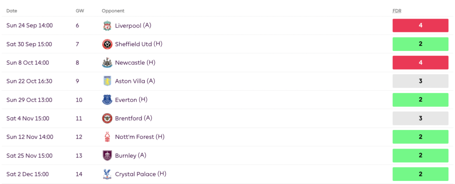Click the Liverpool club crest
The width and height of the screenshot is (455, 184).
(107, 26)
